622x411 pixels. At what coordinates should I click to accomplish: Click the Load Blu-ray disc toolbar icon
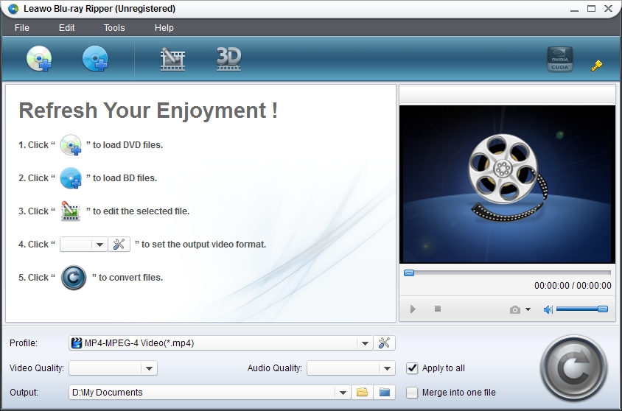coord(95,59)
